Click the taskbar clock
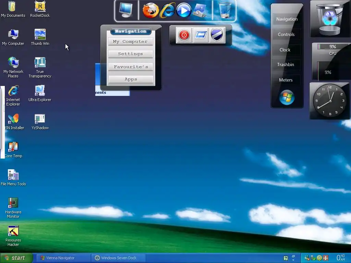The height and width of the screenshot is (263, 351). [341, 258]
